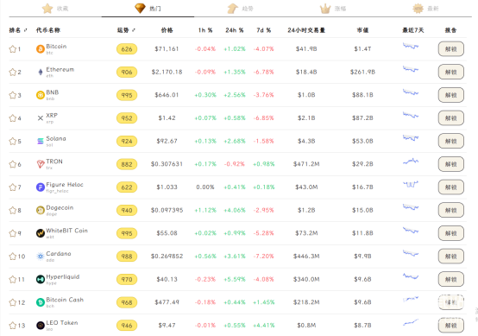Open the 最新 latest tab

425,9
